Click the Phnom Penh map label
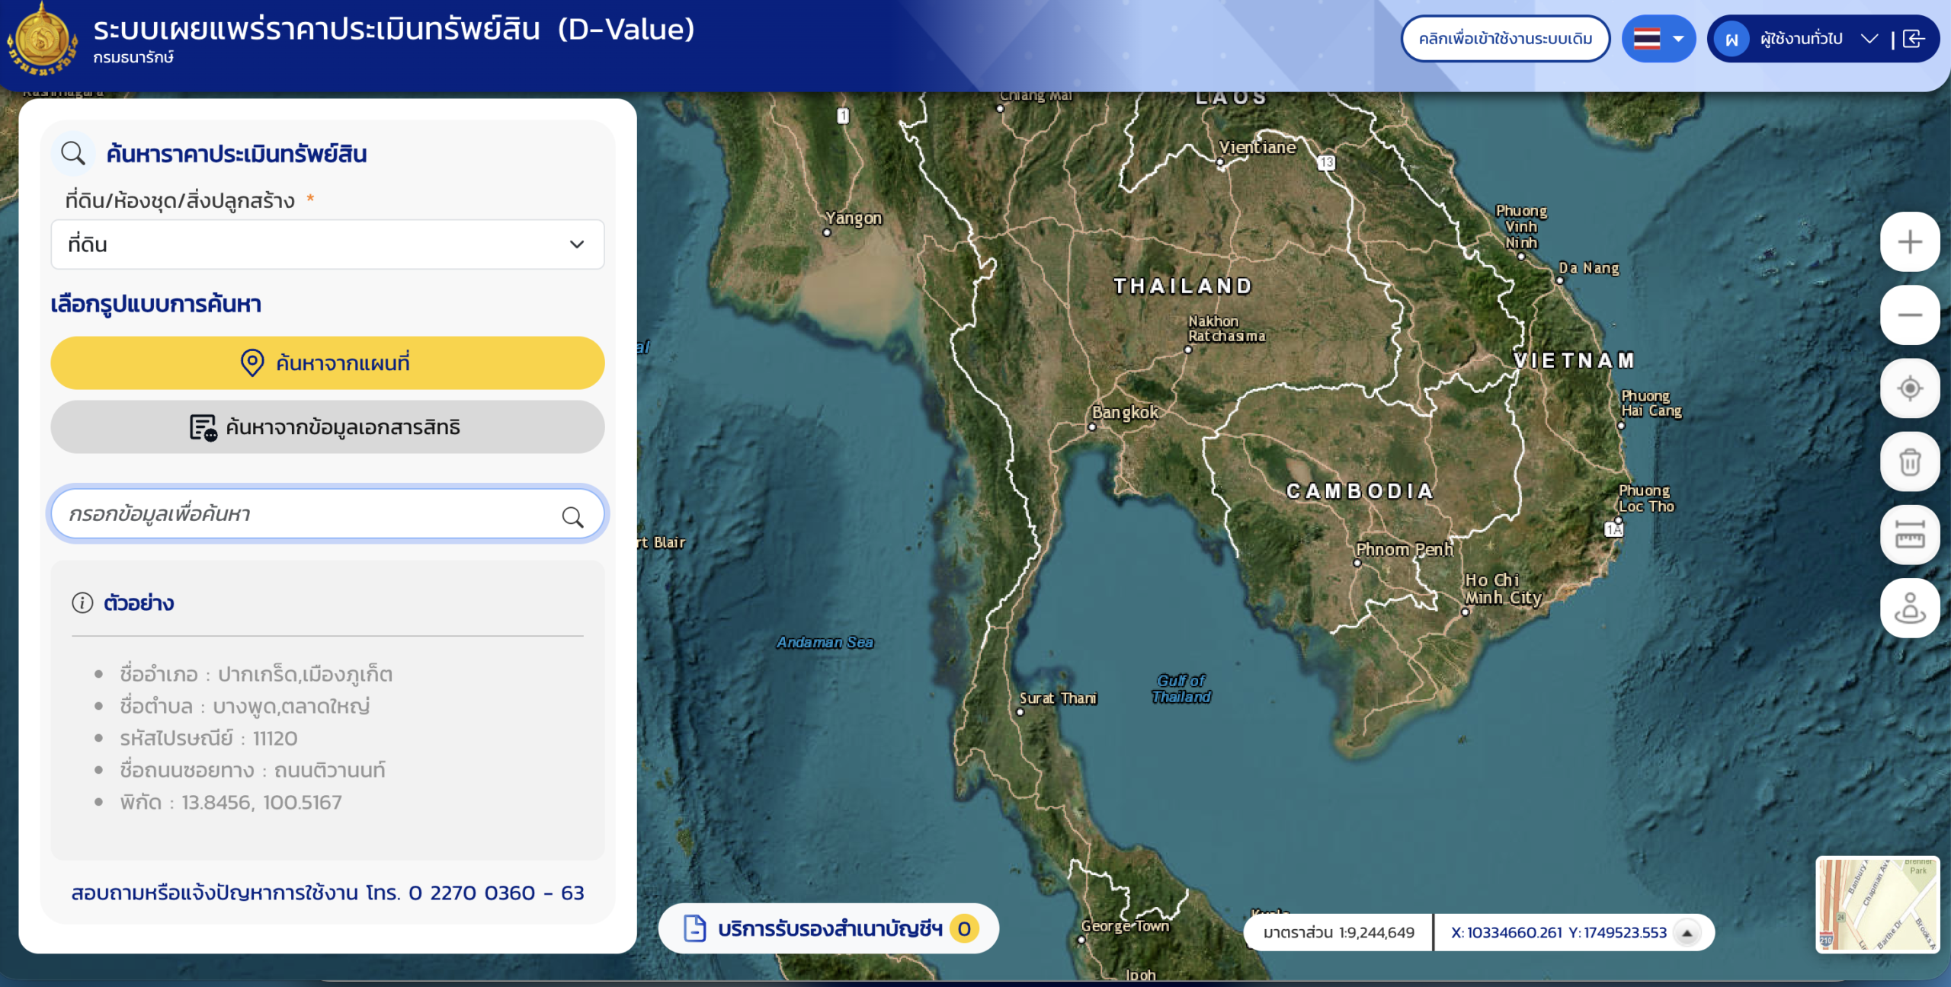 [1405, 549]
